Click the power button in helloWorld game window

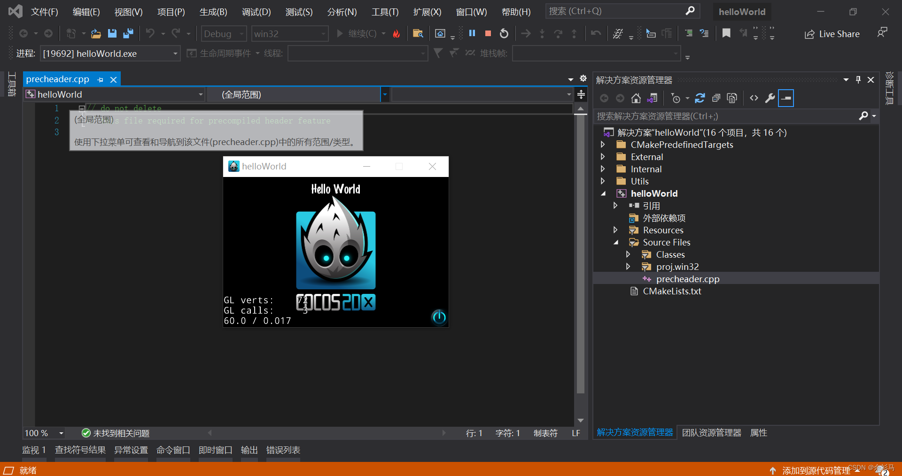439,317
